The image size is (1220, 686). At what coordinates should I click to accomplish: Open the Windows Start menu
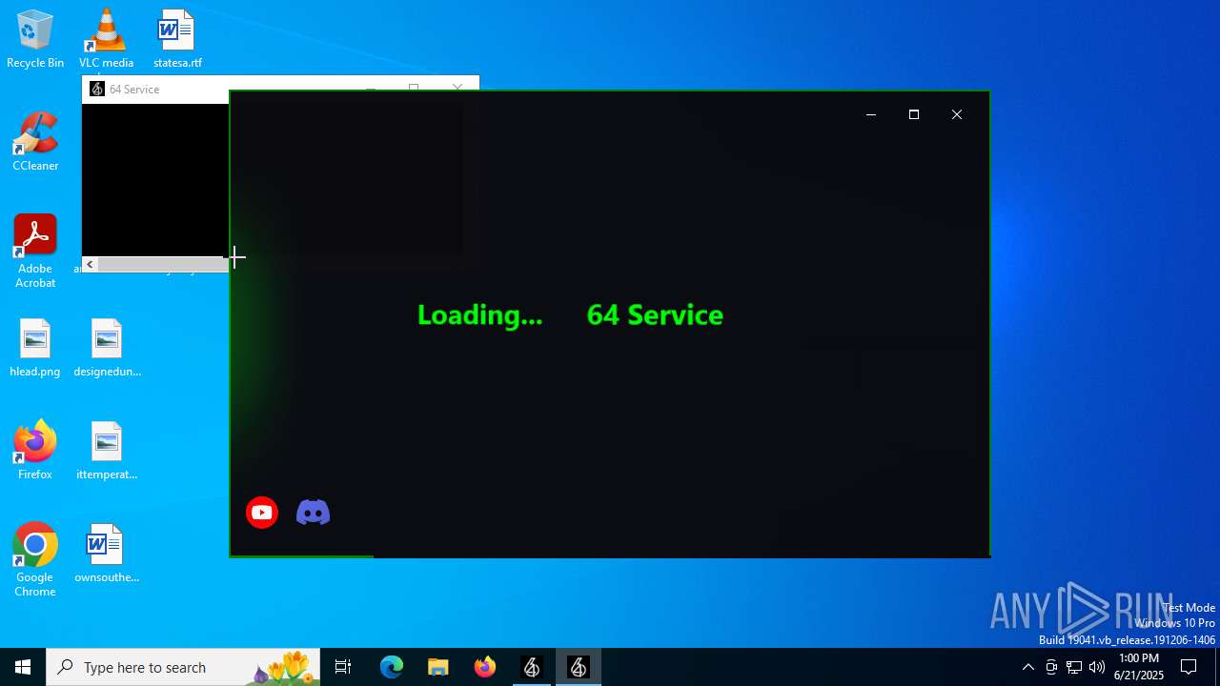23,667
